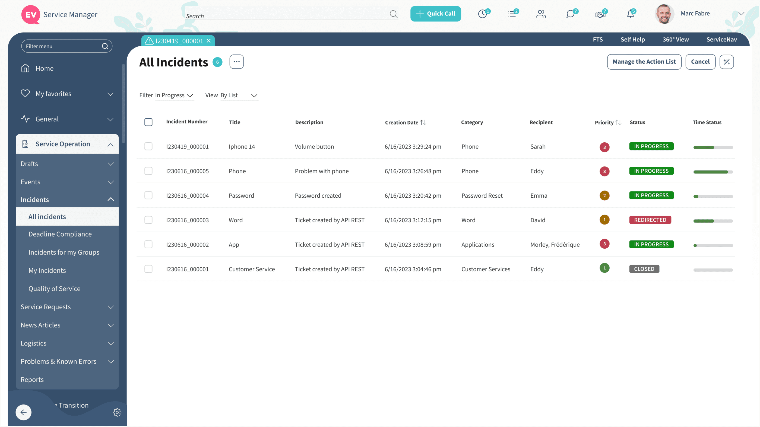Click the warning triangle icon on incident tab

(x=149, y=41)
